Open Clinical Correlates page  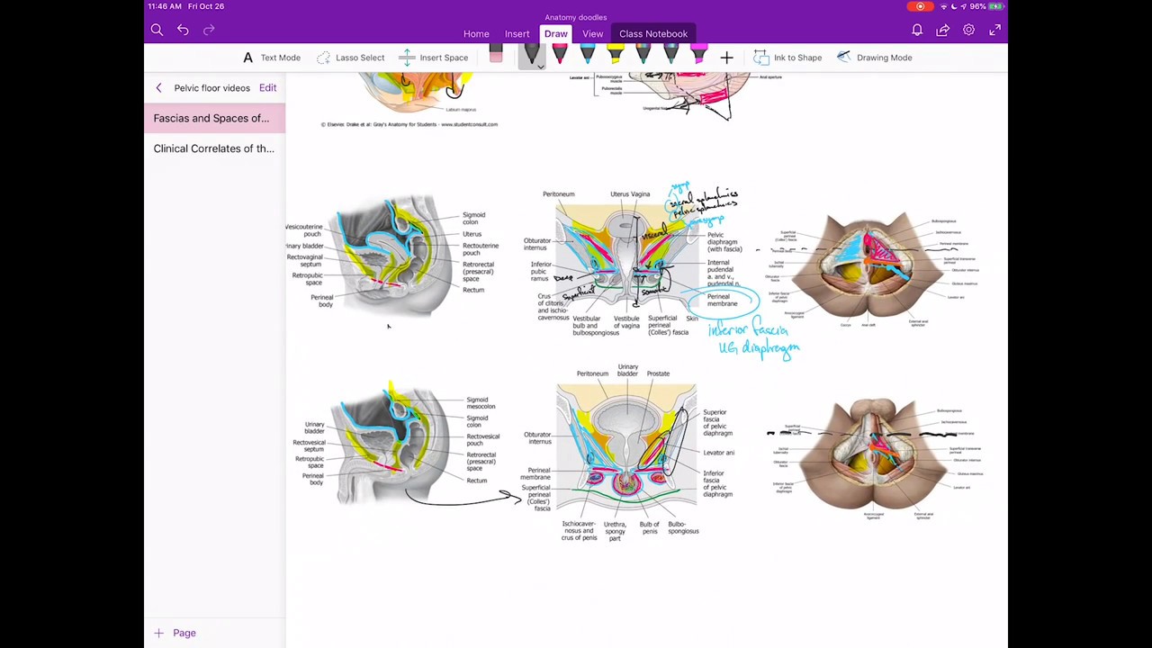pyautogui.click(x=214, y=148)
